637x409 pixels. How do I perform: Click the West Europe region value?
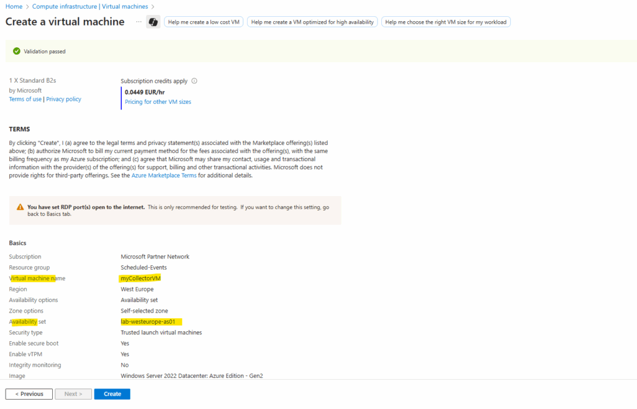pyautogui.click(x=137, y=289)
